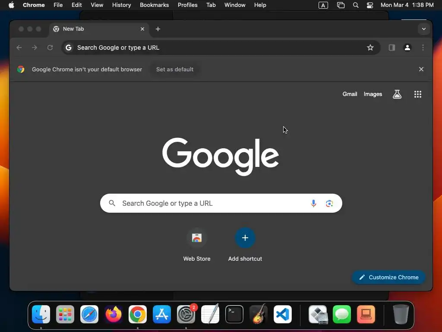442x332 pixels.
Task: Open the profile avatar icon
Action: point(407,48)
